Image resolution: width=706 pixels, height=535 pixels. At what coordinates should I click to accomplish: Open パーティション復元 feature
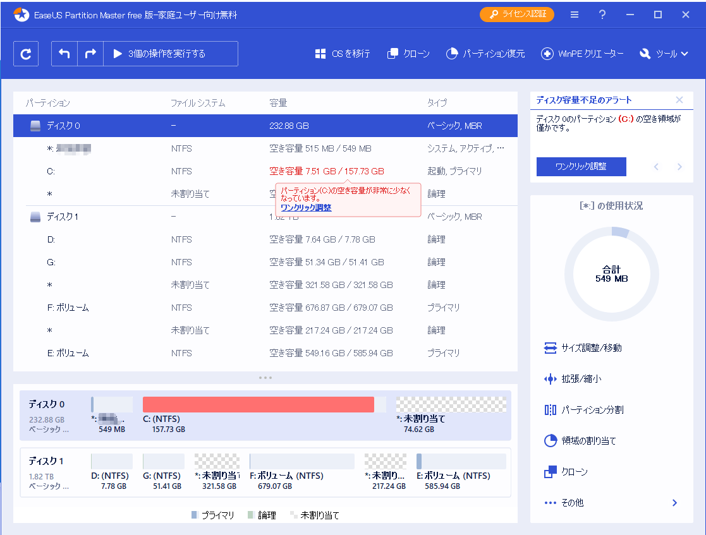pyautogui.click(x=485, y=54)
